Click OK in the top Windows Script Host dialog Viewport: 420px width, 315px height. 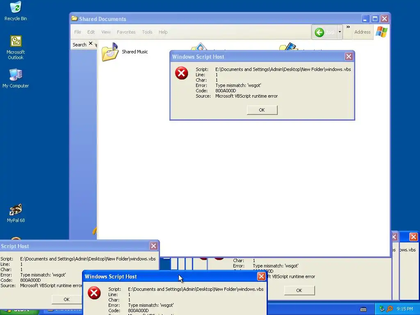pyautogui.click(x=262, y=110)
